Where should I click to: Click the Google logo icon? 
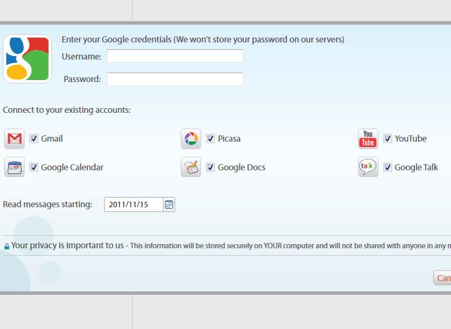tap(27, 59)
